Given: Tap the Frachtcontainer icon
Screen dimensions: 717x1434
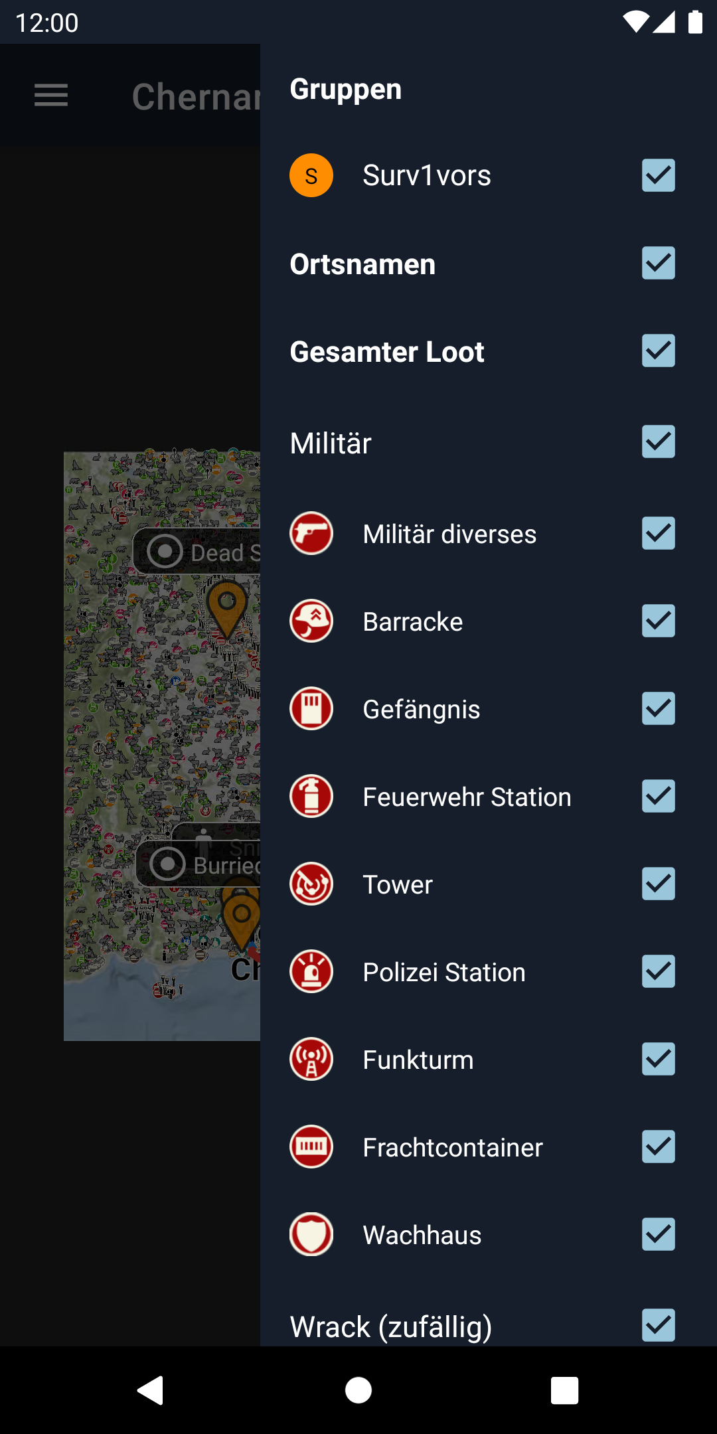Looking at the screenshot, I should pyautogui.click(x=311, y=1147).
